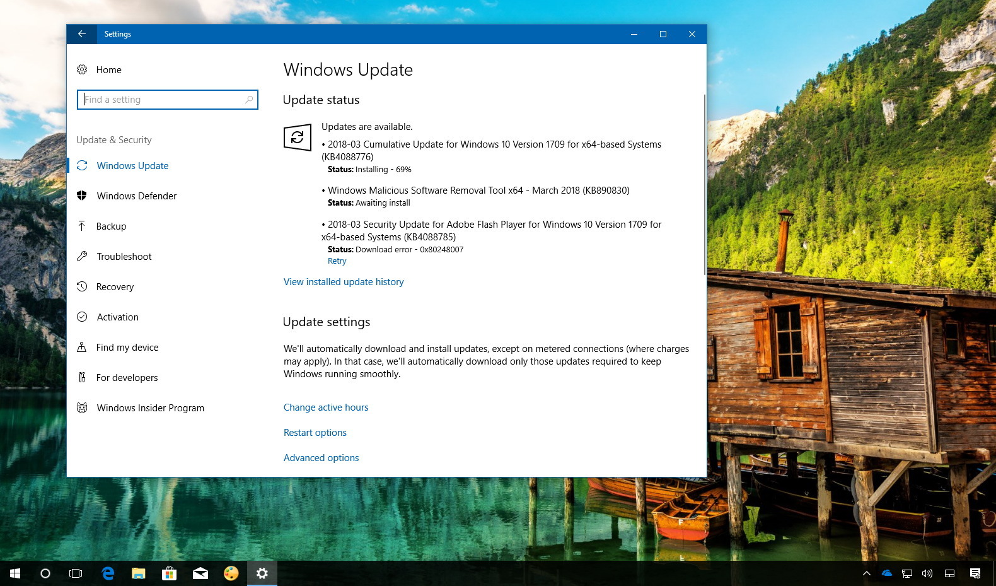
Task: Click the Activation checkmark icon
Action: pyautogui.click(x=82, y=317)
